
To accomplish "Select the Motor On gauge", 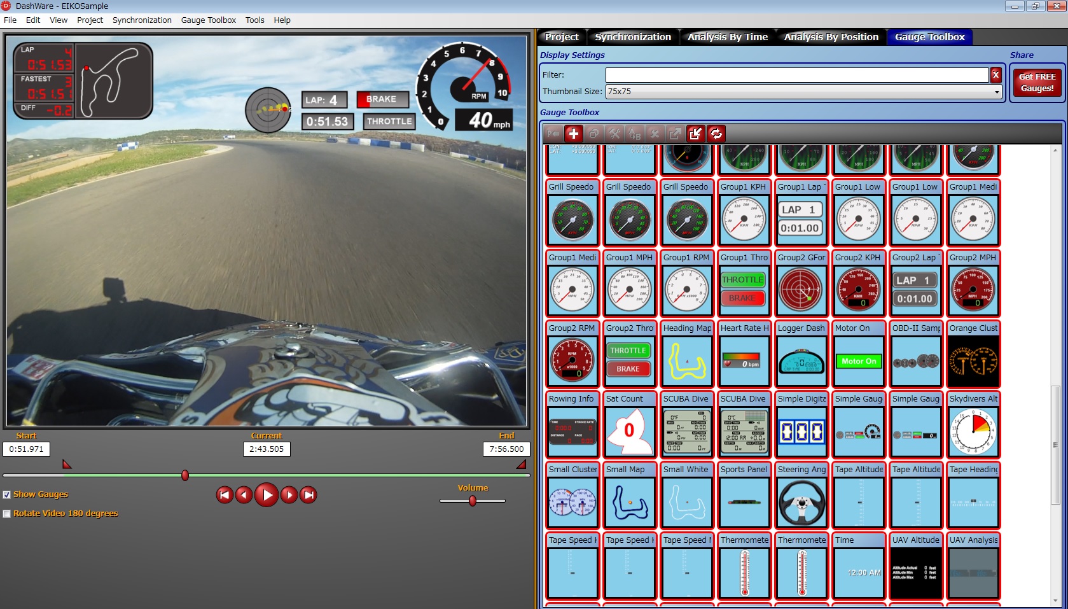I will [x=858, y=354].
